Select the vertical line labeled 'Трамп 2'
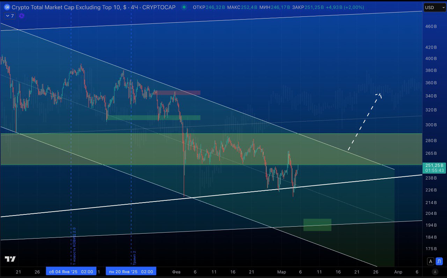The height and width of the screenshot is (278, 447). point(131,140)
